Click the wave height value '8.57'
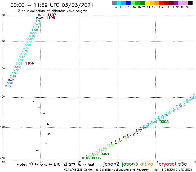 point(150,124)
